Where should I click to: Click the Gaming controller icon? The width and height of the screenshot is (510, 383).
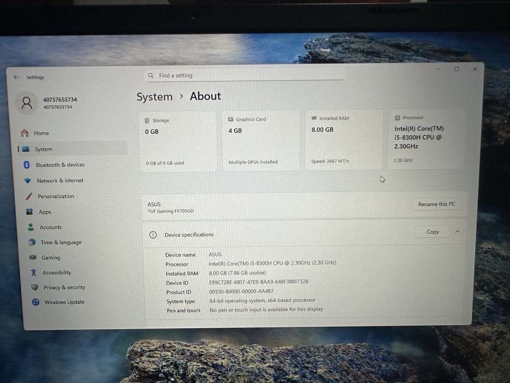(33, 257)
